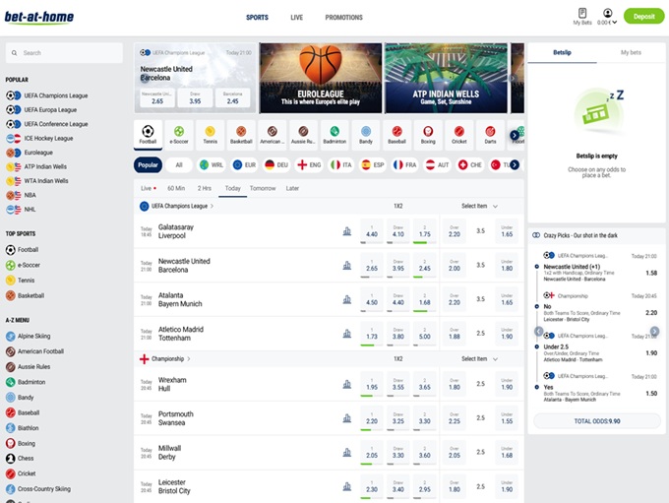669x503 pixels.
Task: Open the LIVE section in top navigation
Action: pyautogui.click(x=296, y=18)
